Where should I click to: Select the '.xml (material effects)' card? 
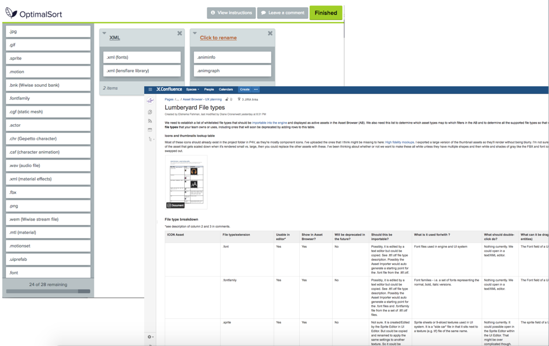pyautogui.click(x=48, y=179)
